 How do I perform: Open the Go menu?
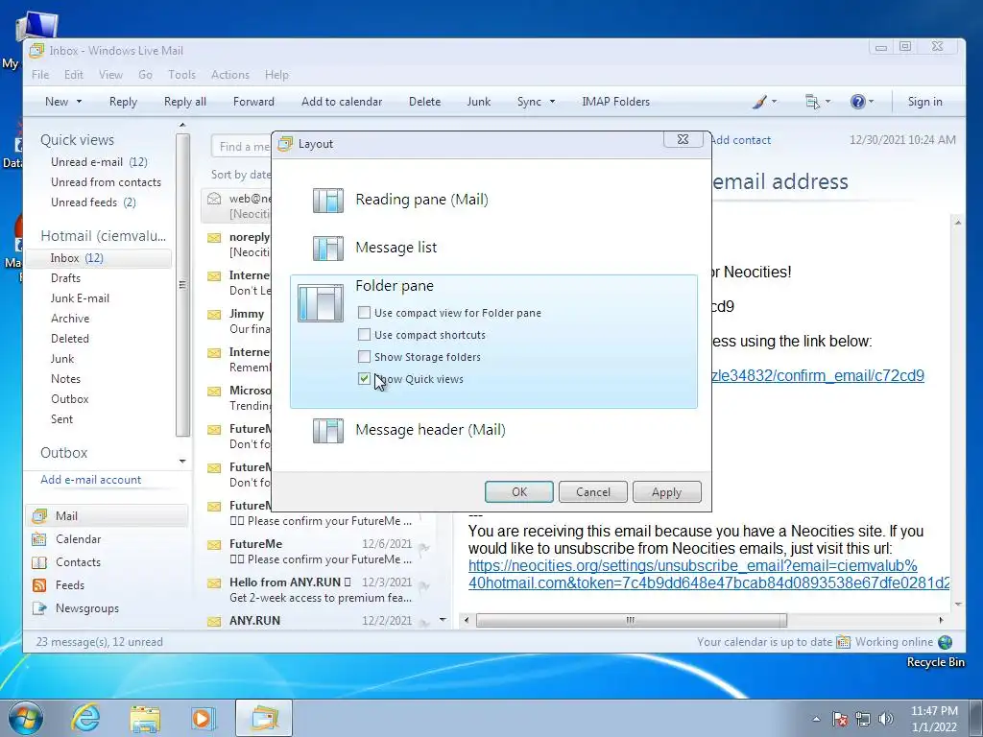click(146, 75)
